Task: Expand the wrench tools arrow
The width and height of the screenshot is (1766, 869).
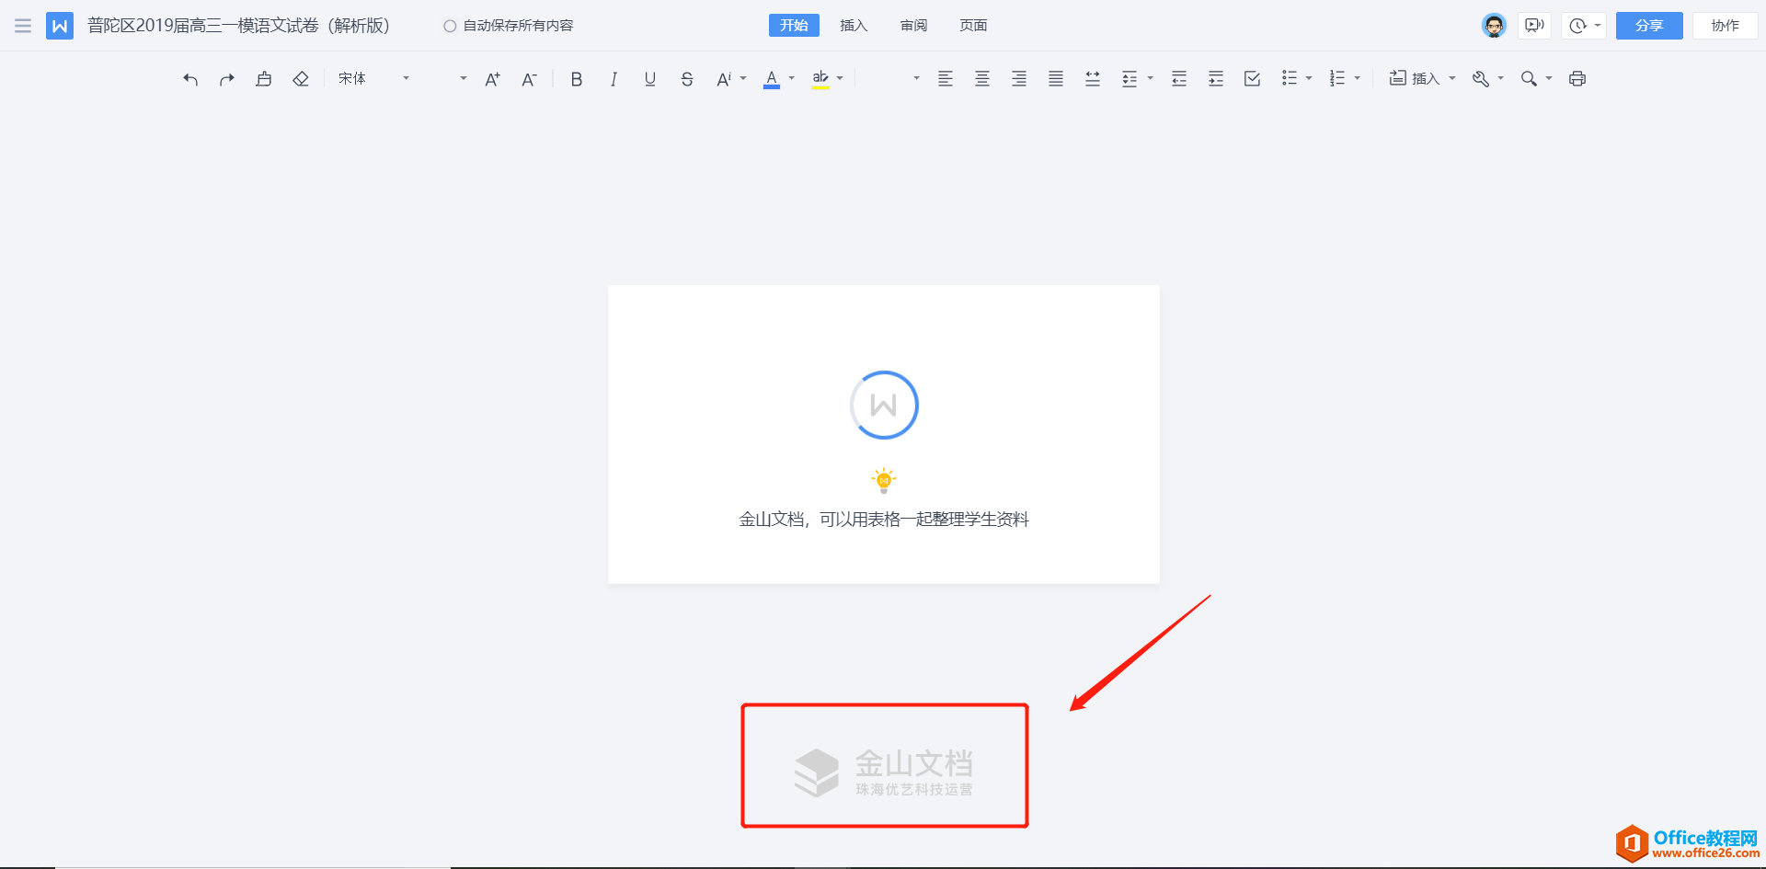Action: [1500, 79]
